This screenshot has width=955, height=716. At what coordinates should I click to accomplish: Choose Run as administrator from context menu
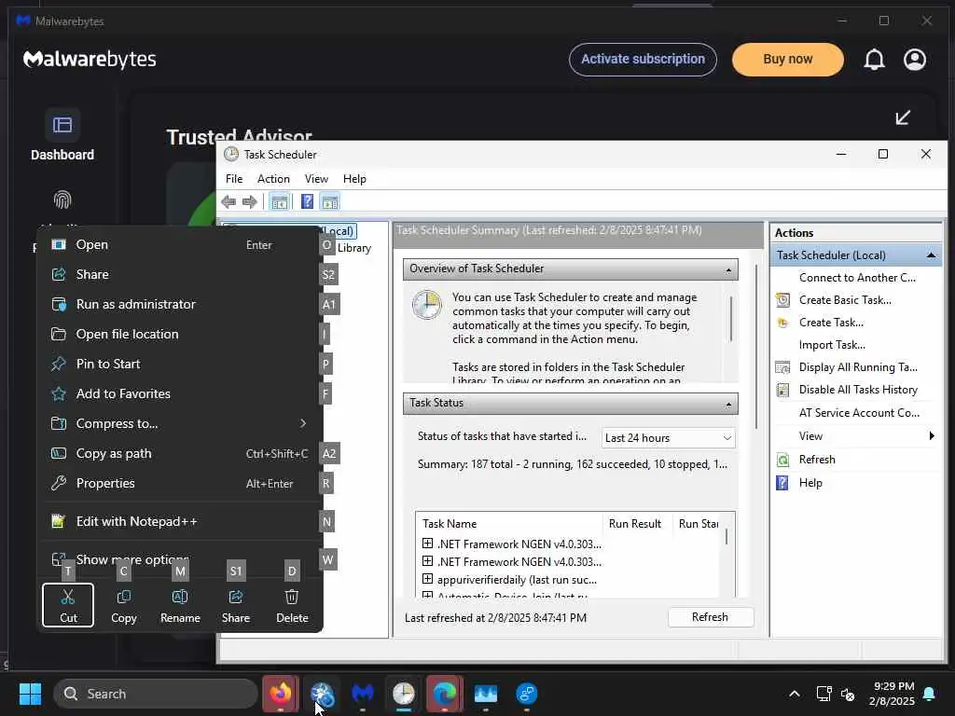pos(180,305)
